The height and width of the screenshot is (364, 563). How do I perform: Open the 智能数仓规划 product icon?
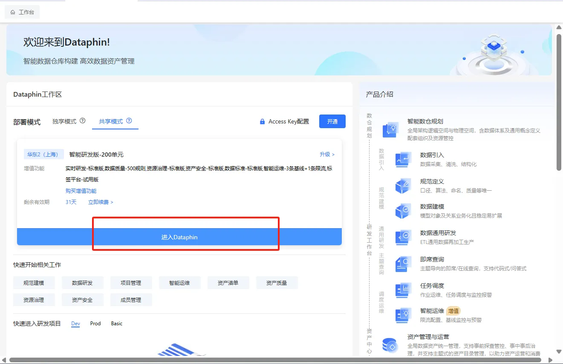pos(390,129)
